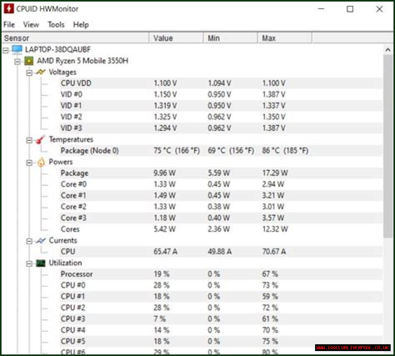Image resolution: width=395 pixels, height=356 pixels.
Task: Collapse the AMD Ryzen 5 Mobile node
Action: [18, 61]
